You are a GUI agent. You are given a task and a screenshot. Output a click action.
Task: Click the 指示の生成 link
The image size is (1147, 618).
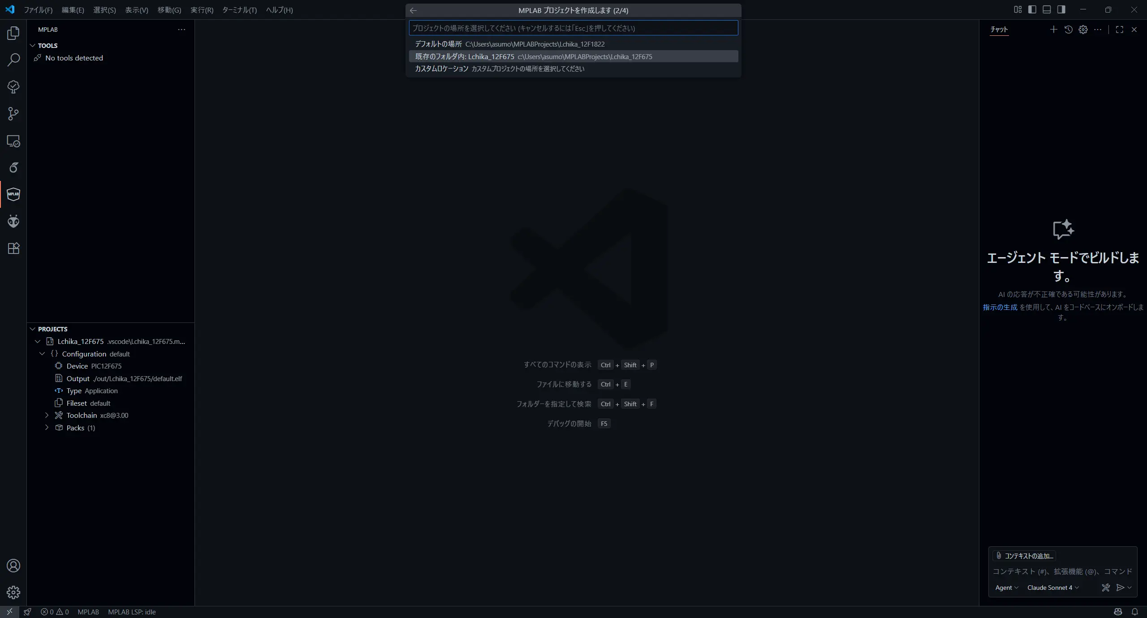[x=1000, y=307]
